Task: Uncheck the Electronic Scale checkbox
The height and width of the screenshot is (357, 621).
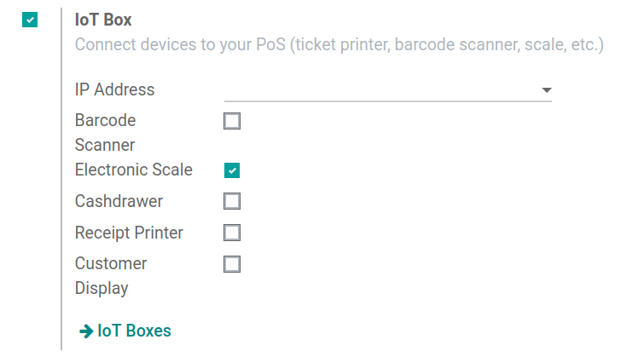Action: (232, 170)
